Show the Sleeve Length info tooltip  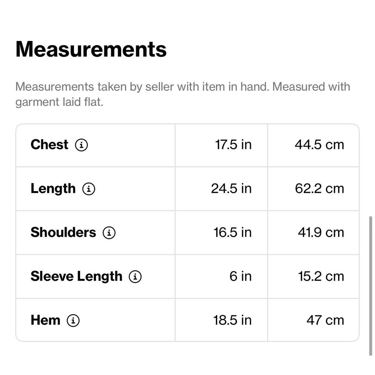tap(135, 276)
